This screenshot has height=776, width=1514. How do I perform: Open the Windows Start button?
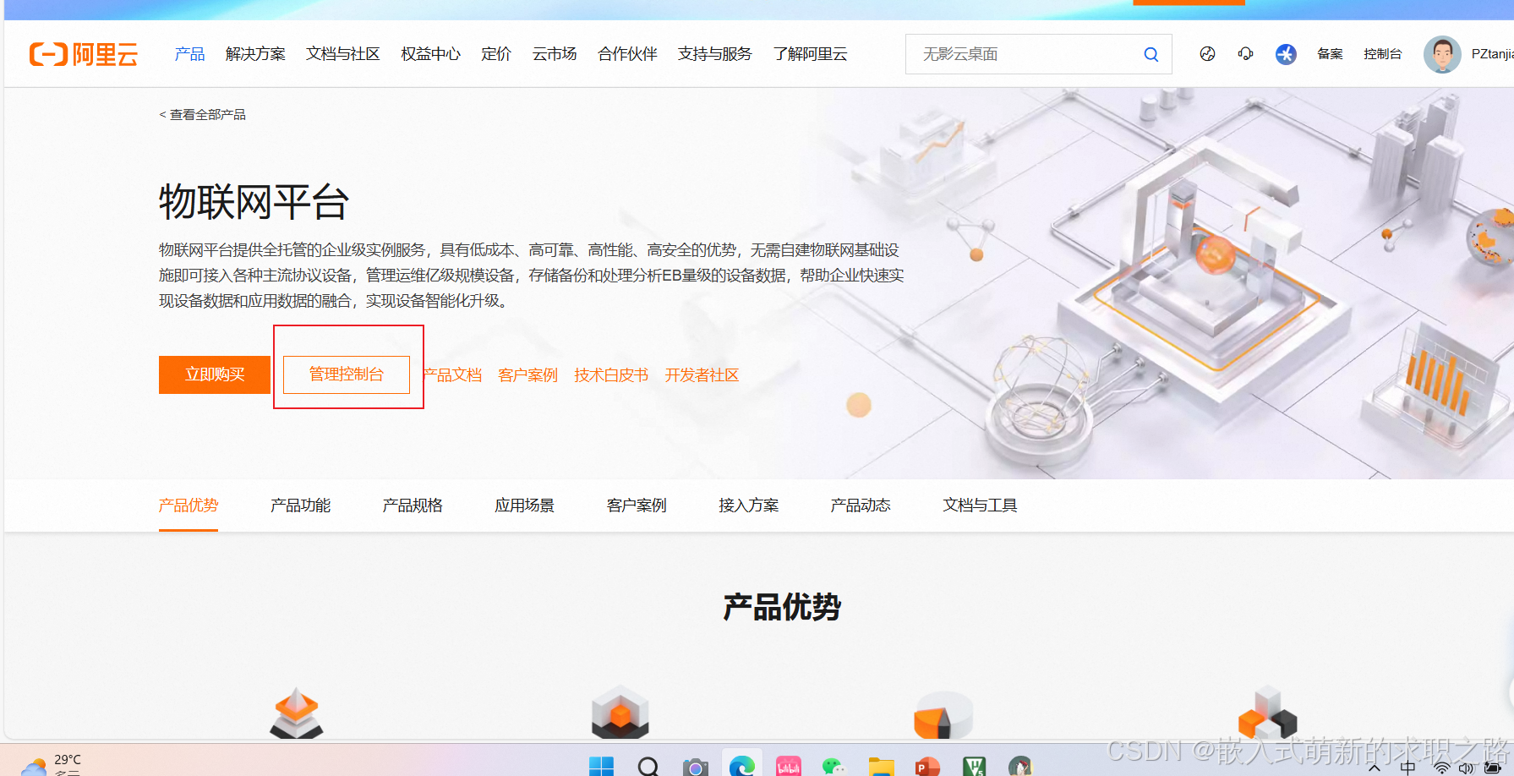tap(601, 767)
